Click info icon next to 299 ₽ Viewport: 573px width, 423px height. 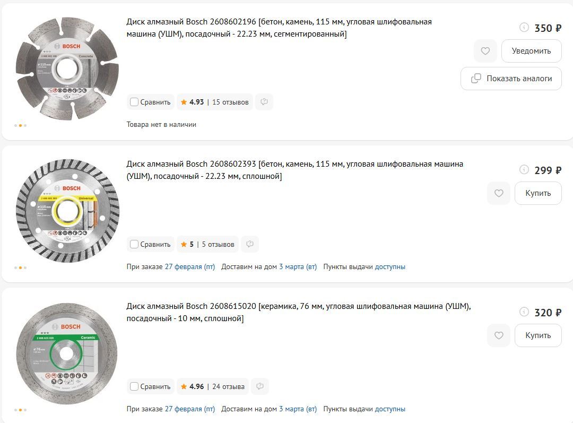(x=524, y=170)
